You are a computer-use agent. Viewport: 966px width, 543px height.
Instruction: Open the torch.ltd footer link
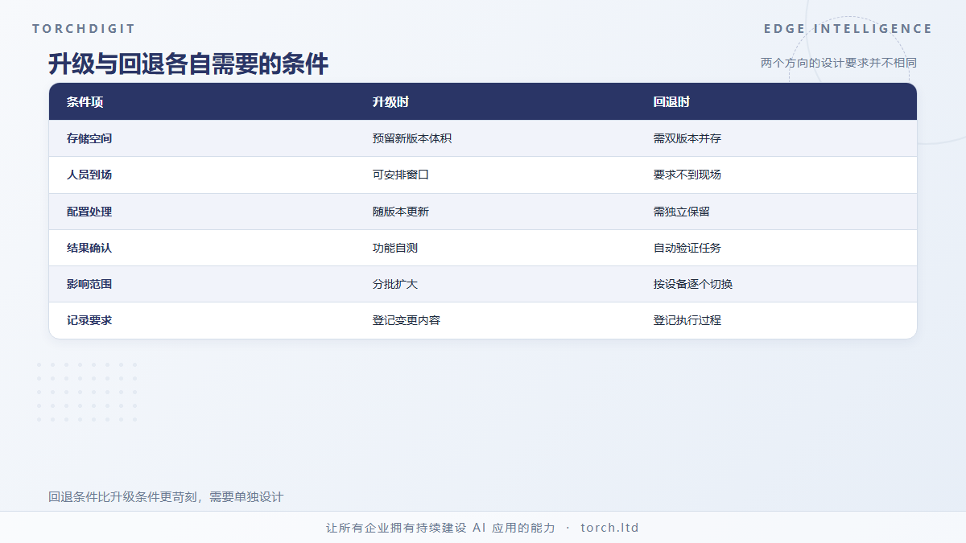tap(609, 528)
